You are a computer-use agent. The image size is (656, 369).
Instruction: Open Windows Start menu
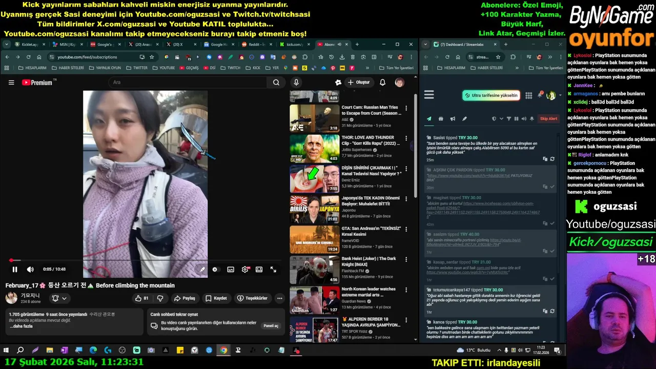click(6, 351)
